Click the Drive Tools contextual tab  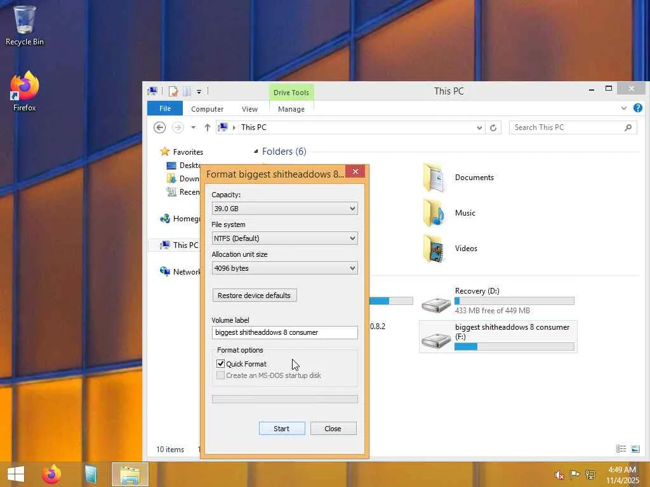point(291,93)
